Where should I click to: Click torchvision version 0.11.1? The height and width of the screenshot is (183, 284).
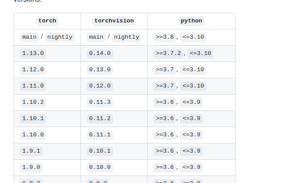[100, 135]
